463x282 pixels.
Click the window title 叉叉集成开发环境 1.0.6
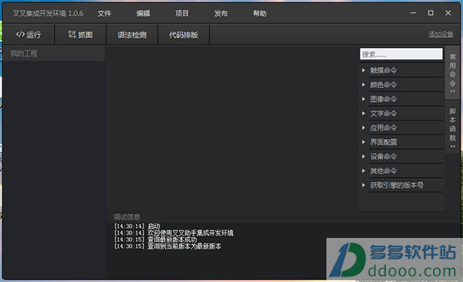point(48,14)
